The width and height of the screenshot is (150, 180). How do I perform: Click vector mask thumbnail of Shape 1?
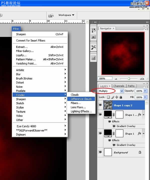coord(119,133)
